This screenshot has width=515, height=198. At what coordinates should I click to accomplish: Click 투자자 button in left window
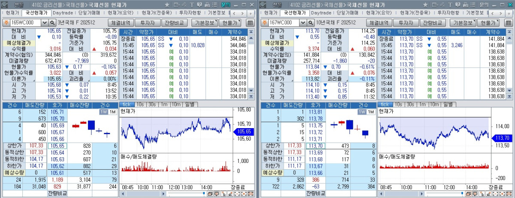148,23
